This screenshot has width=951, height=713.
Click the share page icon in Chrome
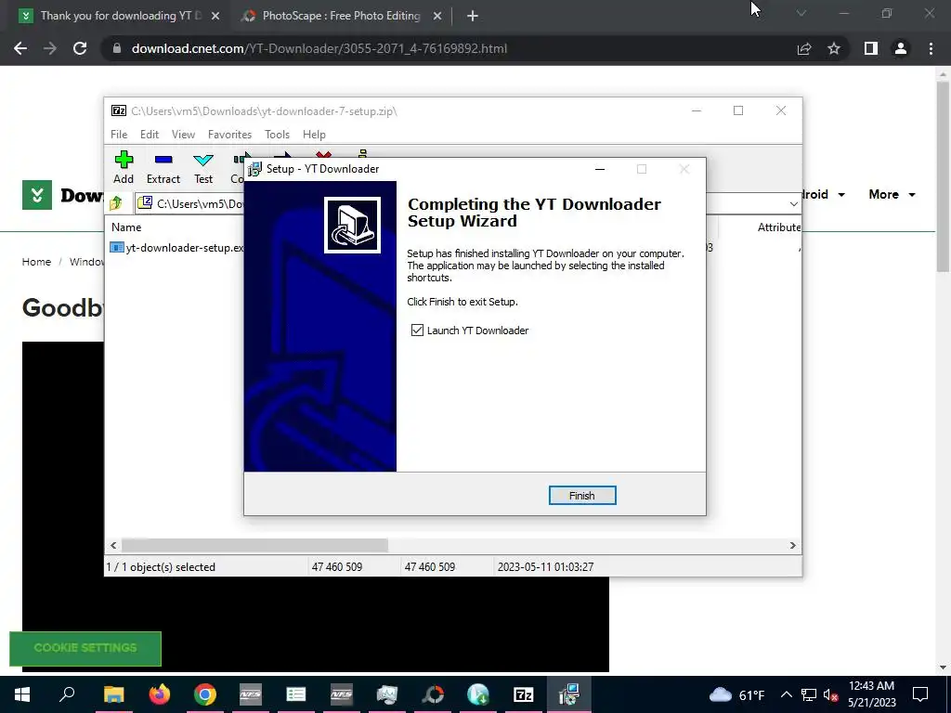pyautogui.click(x=804, y=48)
